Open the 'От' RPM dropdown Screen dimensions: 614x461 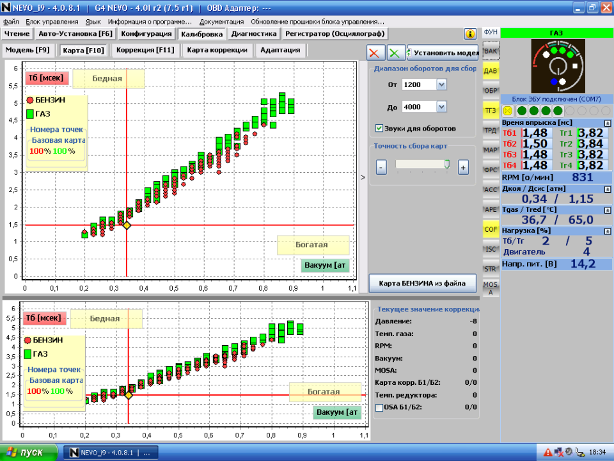click(441, 85)
